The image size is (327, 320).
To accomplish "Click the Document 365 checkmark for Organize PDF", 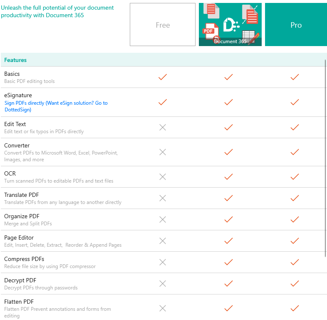I will (229, 219).
